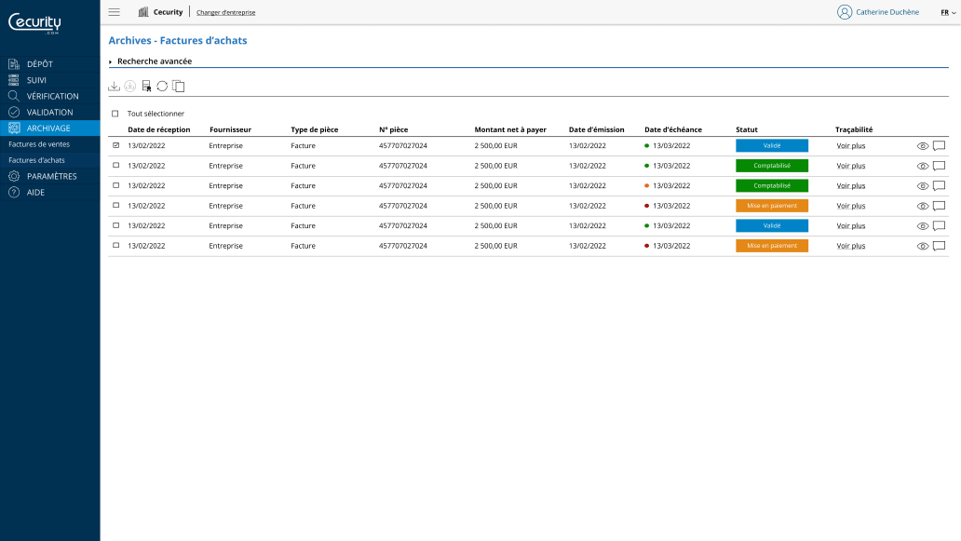Viewport: 961px width, 541px height.
Task: Click the Date de réception column header
Action: [158, 129]
